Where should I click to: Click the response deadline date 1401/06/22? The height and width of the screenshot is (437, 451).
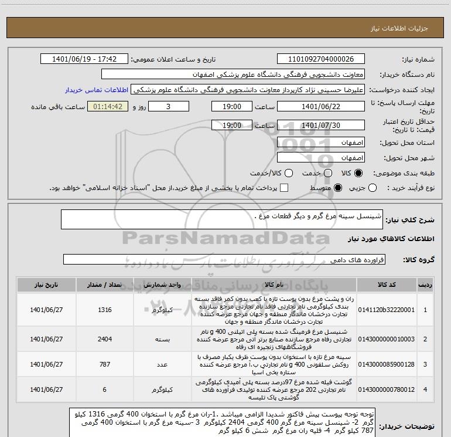point(321,106)
